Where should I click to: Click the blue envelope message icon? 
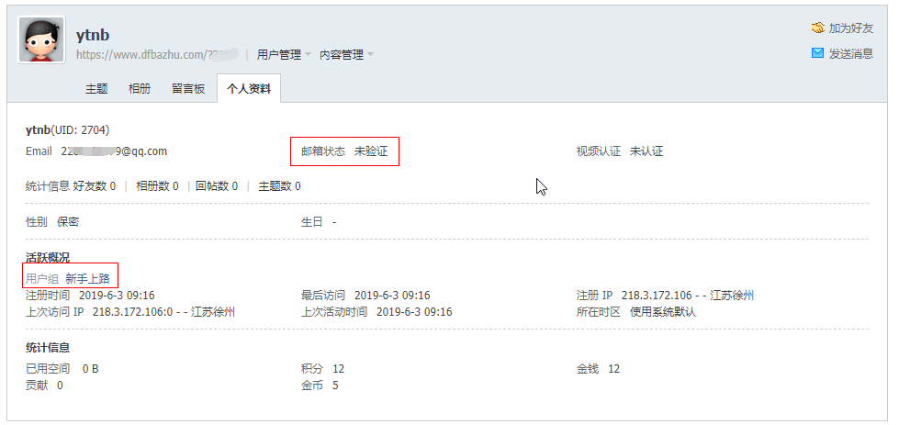point(817,53)
